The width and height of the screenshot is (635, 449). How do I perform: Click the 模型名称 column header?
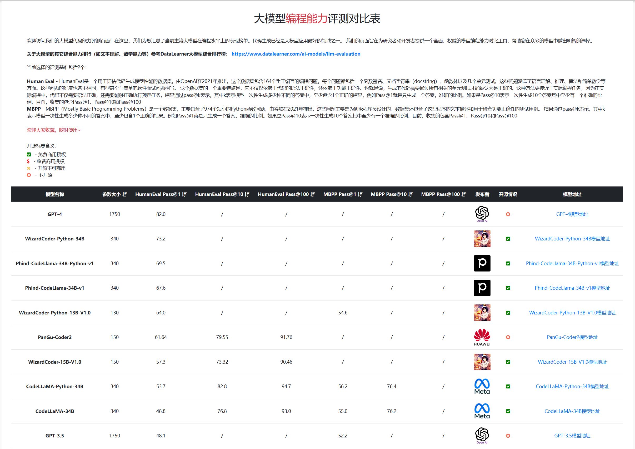[55, 194]
